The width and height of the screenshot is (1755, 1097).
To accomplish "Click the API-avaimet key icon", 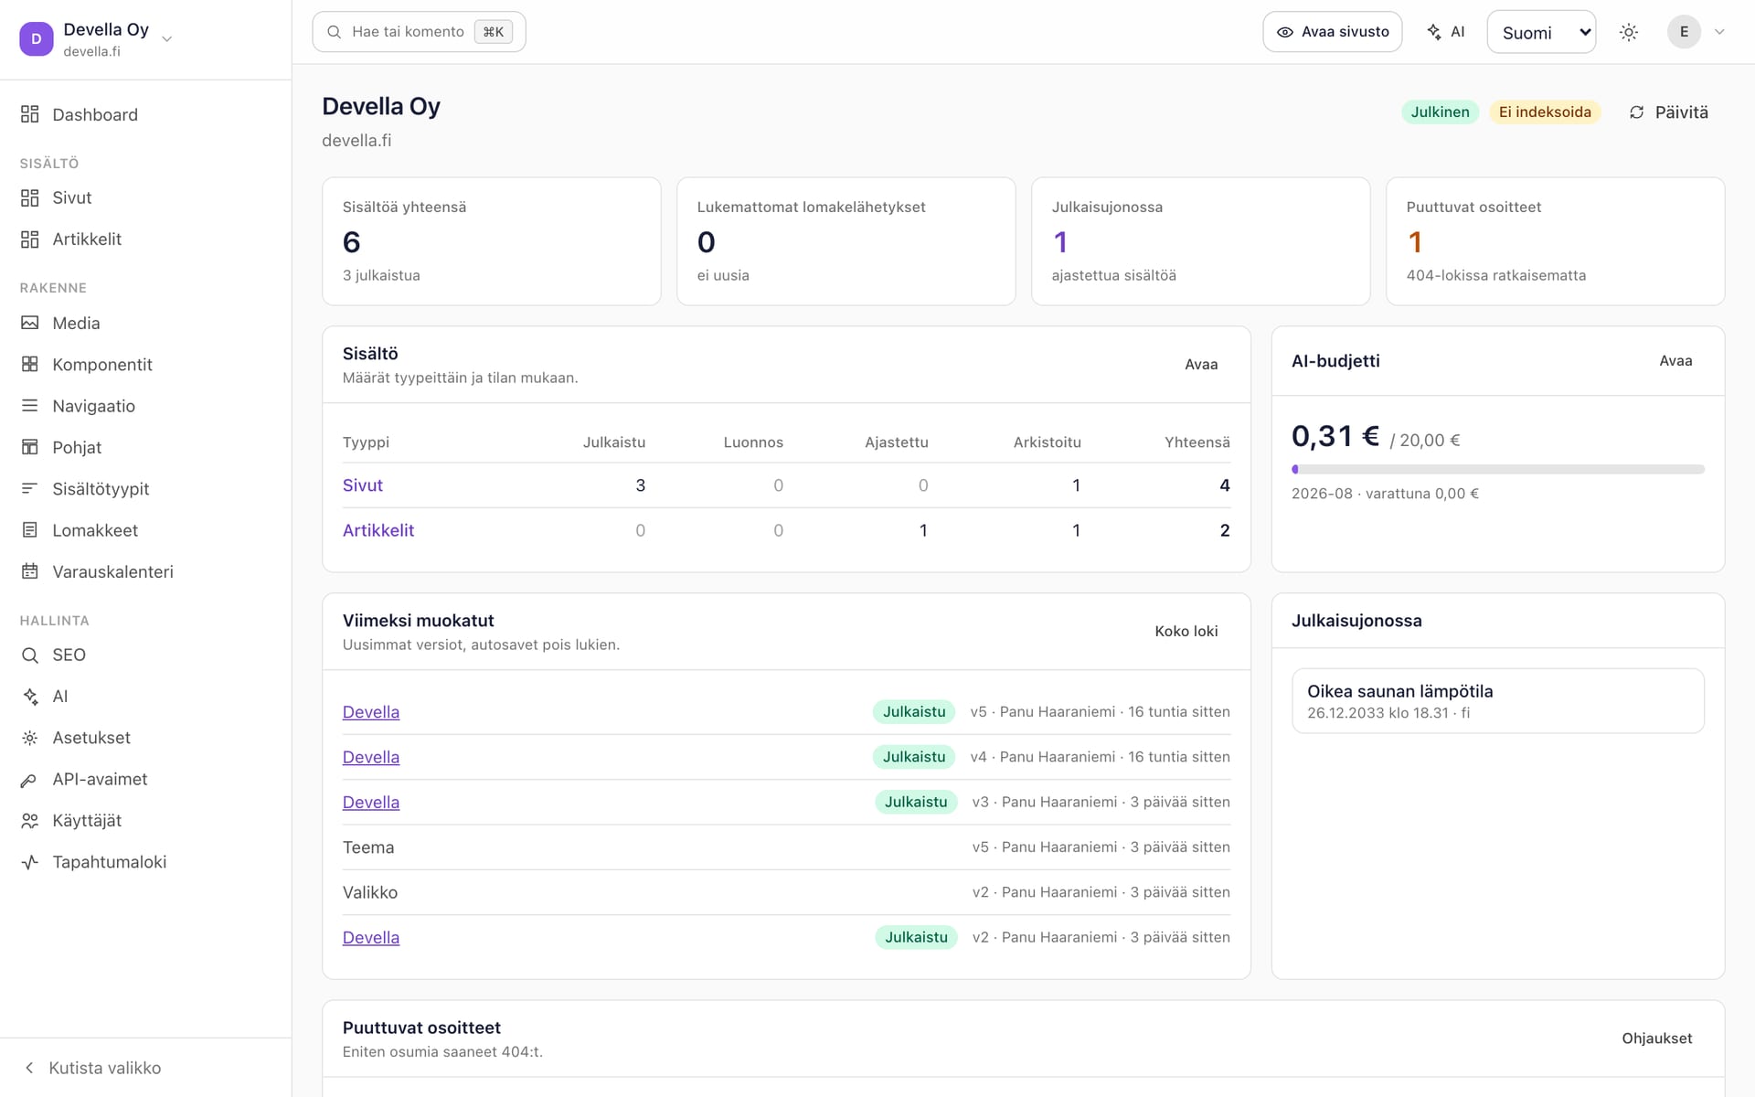I will [30, 779].
